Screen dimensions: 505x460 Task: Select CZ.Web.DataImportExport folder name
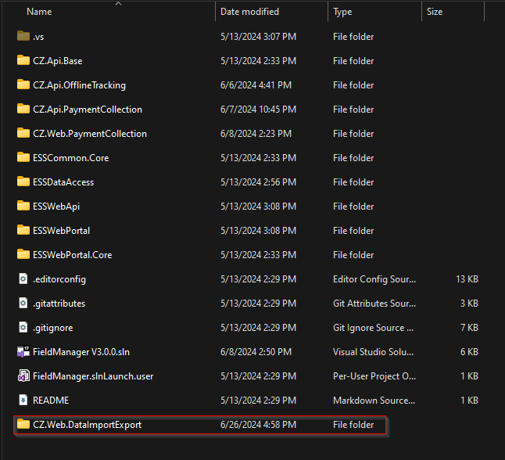point(88,425)
